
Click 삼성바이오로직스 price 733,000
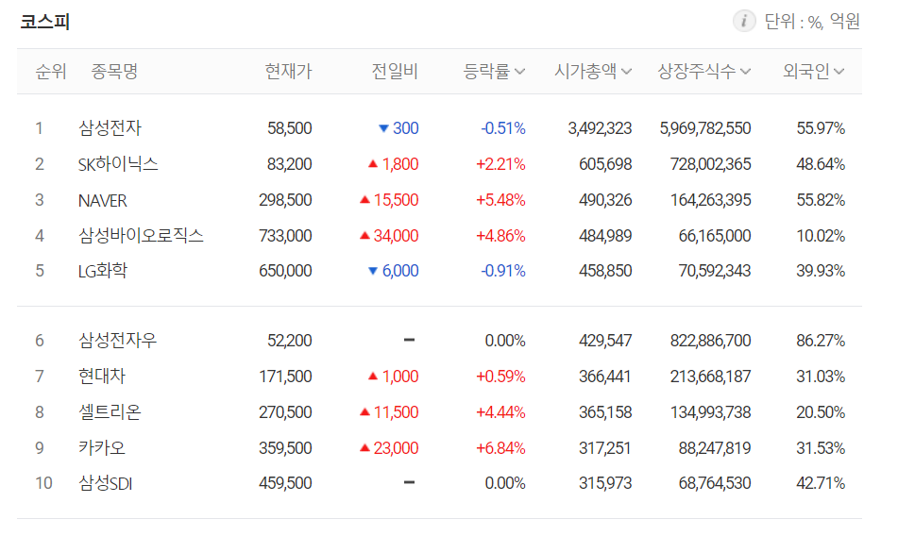point(285,236)
